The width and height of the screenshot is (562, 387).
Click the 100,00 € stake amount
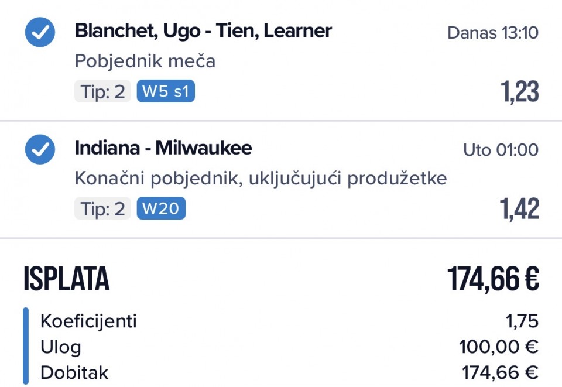[x=498, y=347]
